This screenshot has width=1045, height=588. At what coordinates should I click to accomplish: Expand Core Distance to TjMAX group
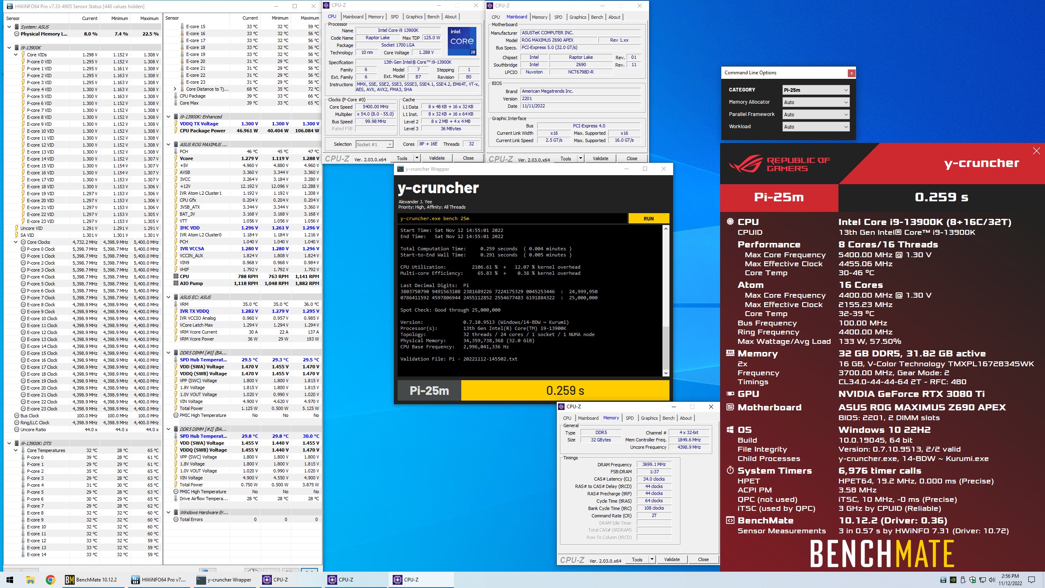(175, 89)
